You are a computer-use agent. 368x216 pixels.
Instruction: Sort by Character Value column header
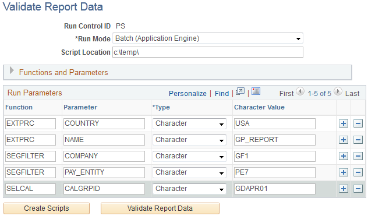click(259, 107)
